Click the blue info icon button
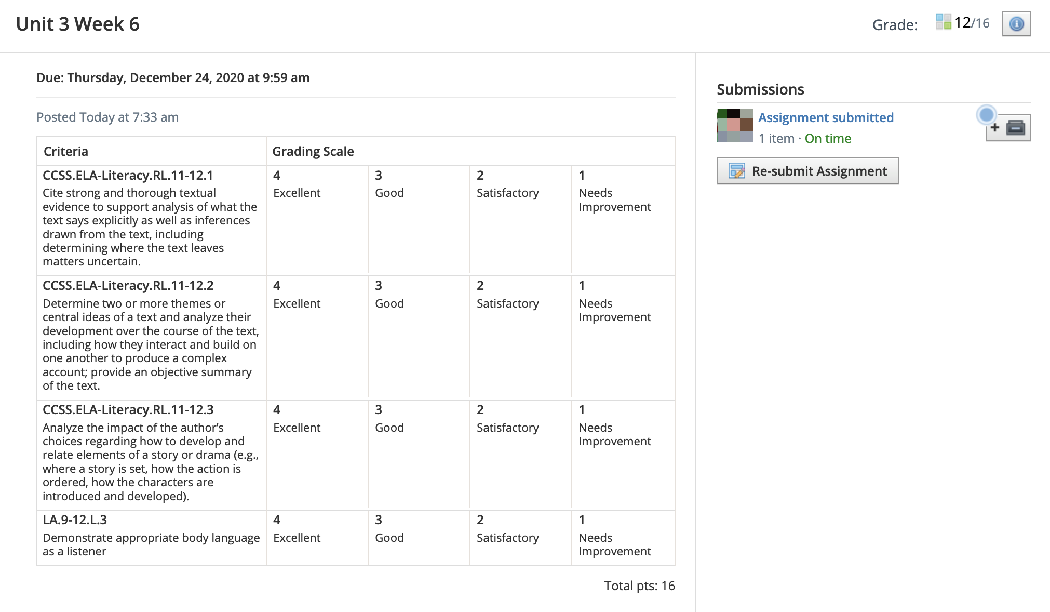 (x=1016, y=24)
